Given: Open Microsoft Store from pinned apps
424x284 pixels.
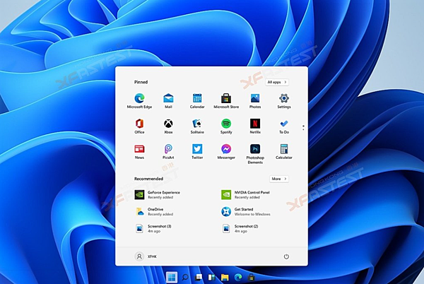Looking at the screenshot, I should click(x=226, y=101).
